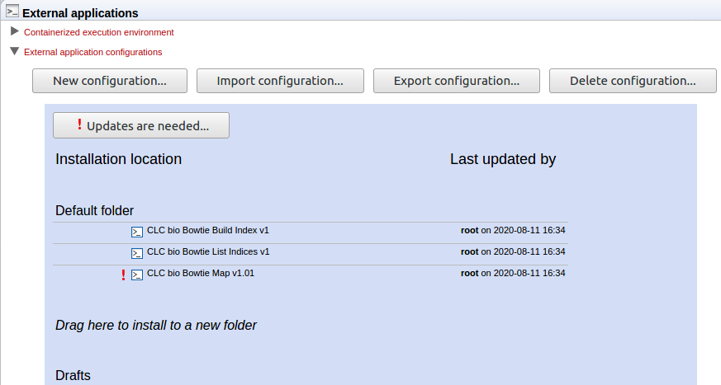The width and height of the screenshot is (721, 385).
Task: Open the Updates are needed... button
Action: click(x=141, y=125)
